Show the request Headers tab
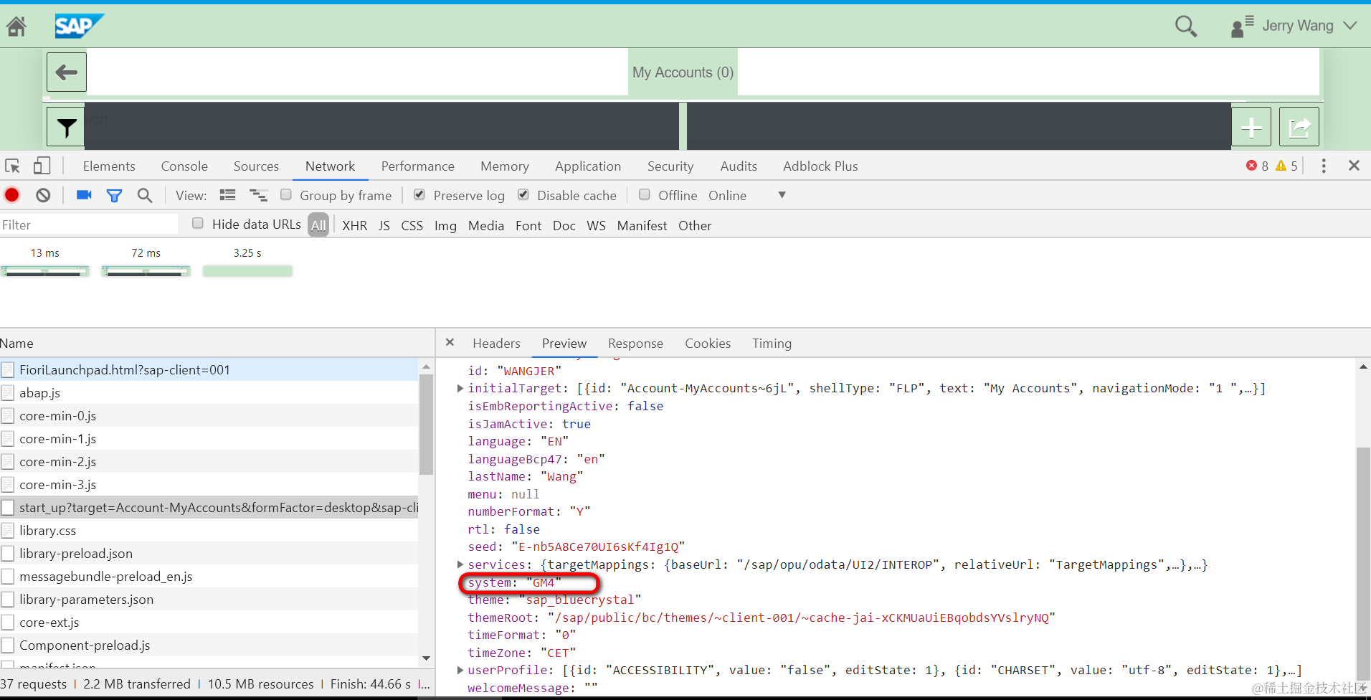The image size is (1371, 700). [x=496, y=344]
